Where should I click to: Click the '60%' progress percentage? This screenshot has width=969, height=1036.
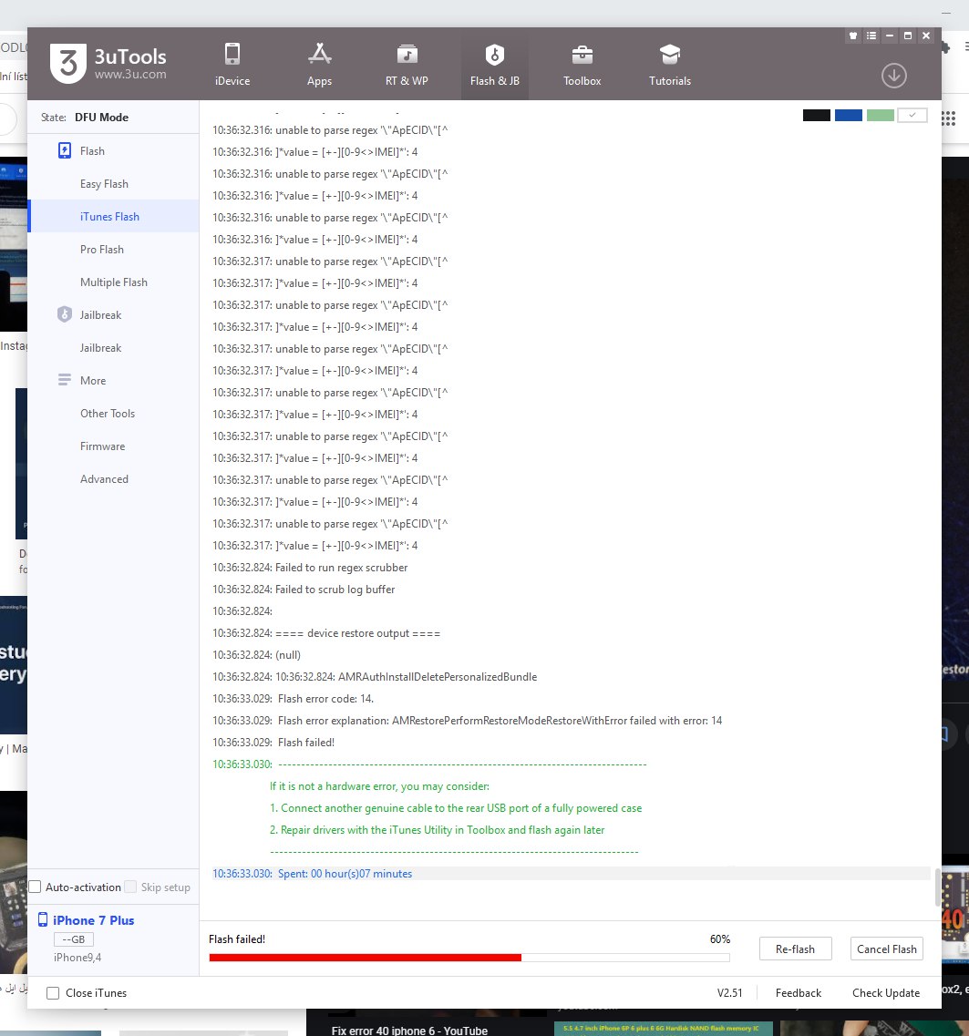(x=720, y=939)
